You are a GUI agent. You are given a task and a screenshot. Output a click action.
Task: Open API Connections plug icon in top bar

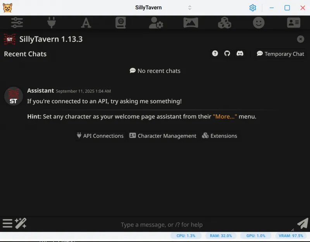pos(52,23)
